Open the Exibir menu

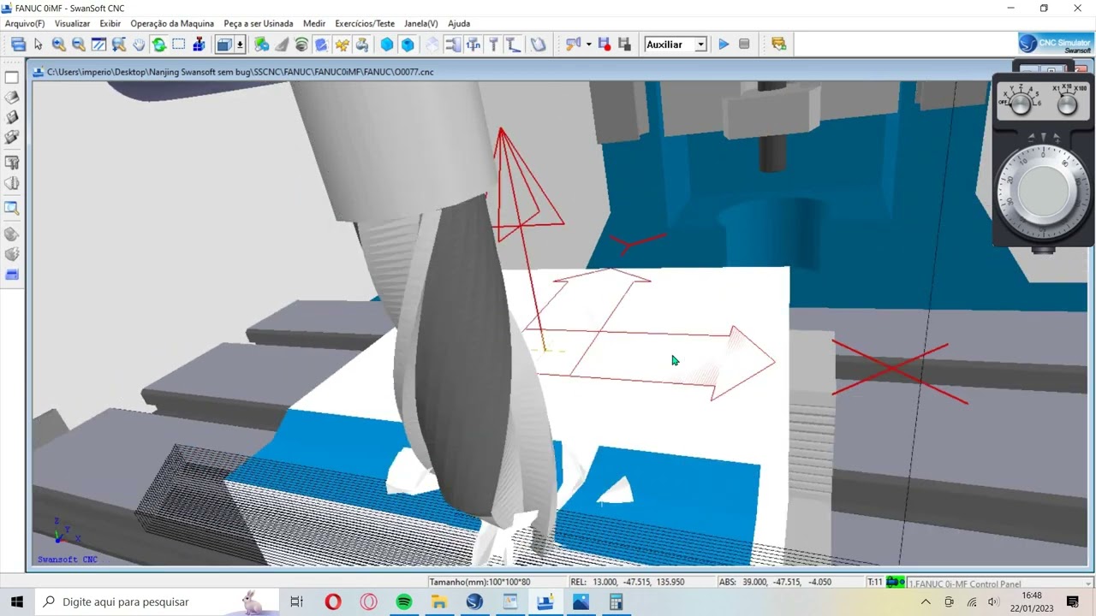[110, 23]
